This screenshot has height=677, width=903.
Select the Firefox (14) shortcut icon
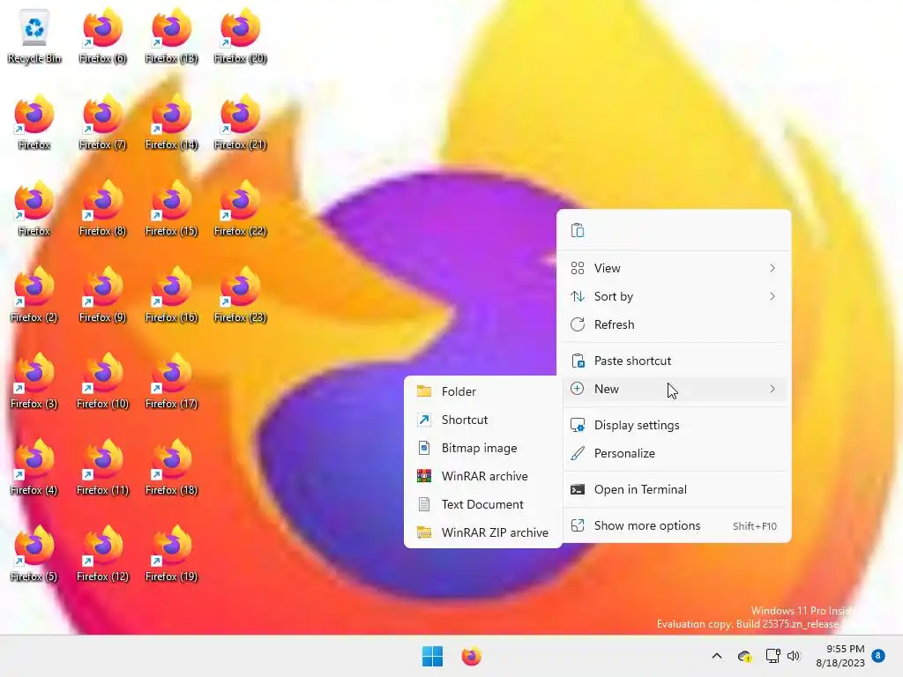click(172, 122)
